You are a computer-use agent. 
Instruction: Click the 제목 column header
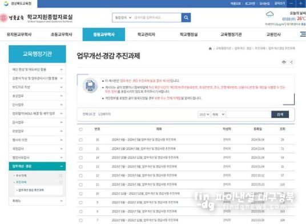point(159,129)
